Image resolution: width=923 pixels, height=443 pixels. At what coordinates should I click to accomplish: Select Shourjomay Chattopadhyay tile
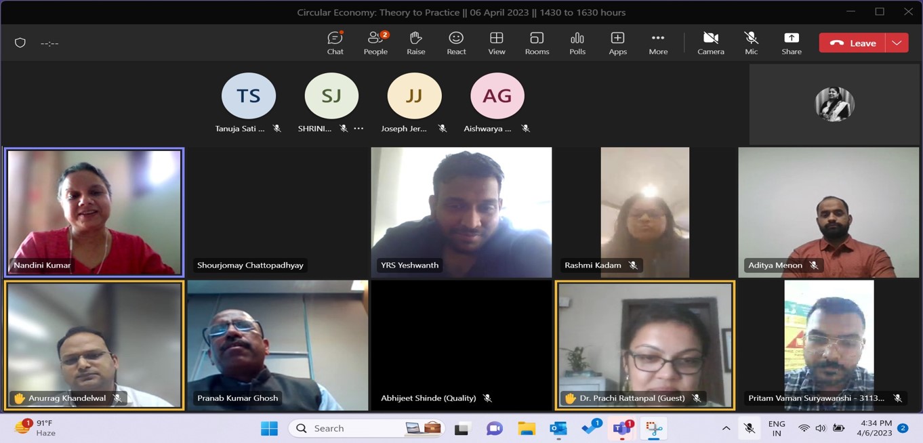[278, 212]
